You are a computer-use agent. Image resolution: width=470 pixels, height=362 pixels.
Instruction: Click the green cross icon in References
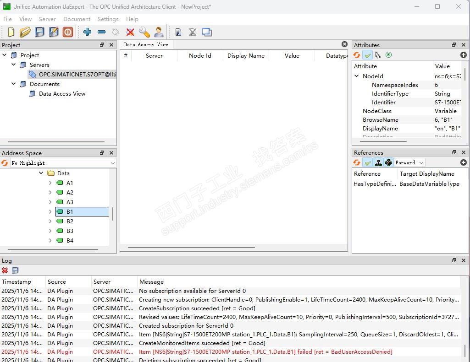(x=389, y=162)
